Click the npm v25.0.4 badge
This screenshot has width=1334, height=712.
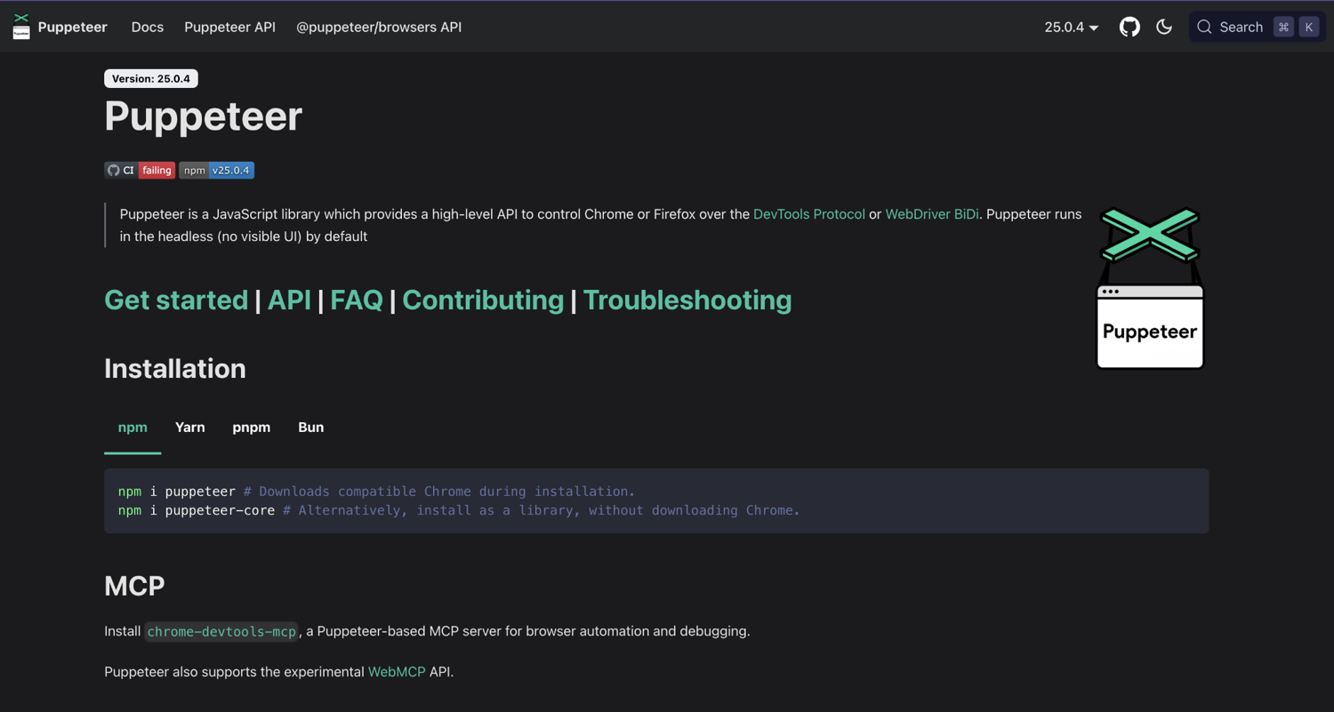(217, 170)
